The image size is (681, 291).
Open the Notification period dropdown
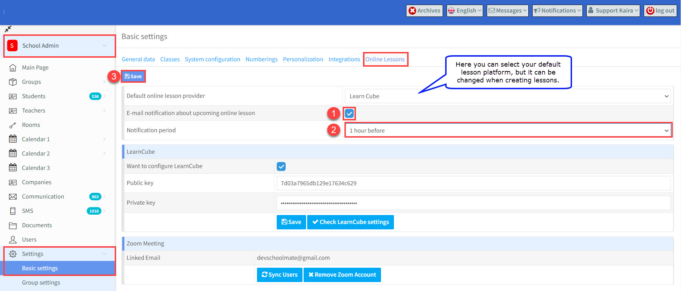point(508,130)
